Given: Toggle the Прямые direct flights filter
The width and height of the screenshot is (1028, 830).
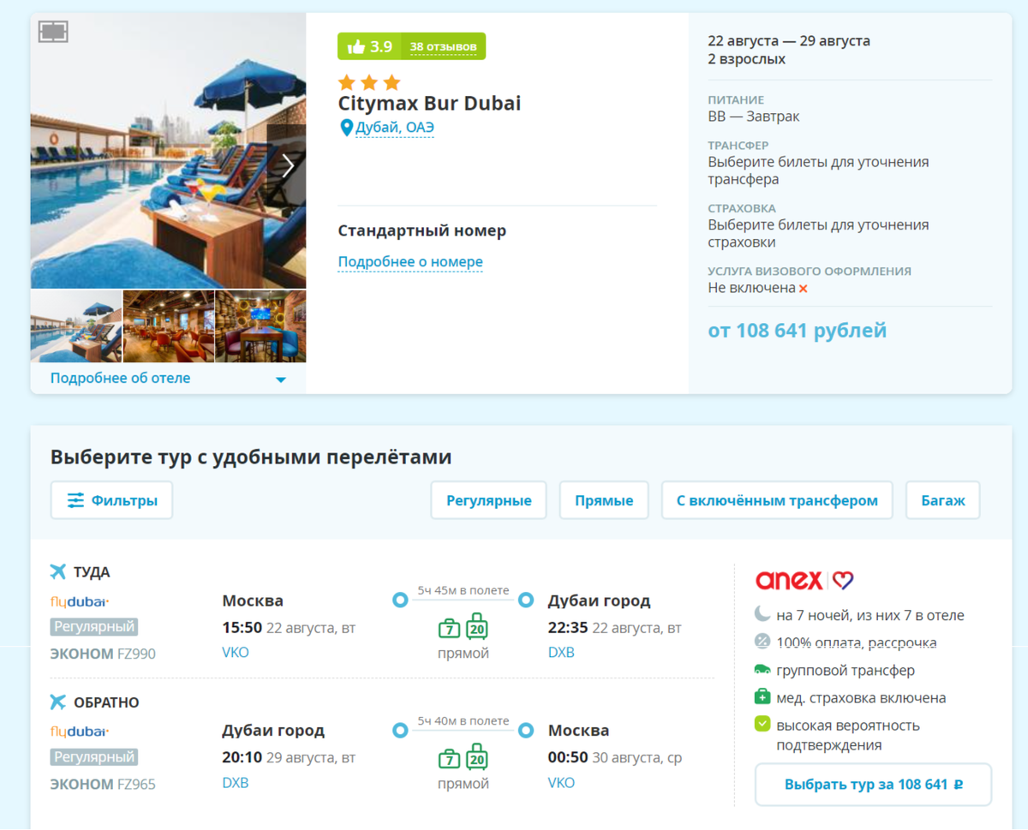Looking at the screenshot, I should [x=604, y=500].
